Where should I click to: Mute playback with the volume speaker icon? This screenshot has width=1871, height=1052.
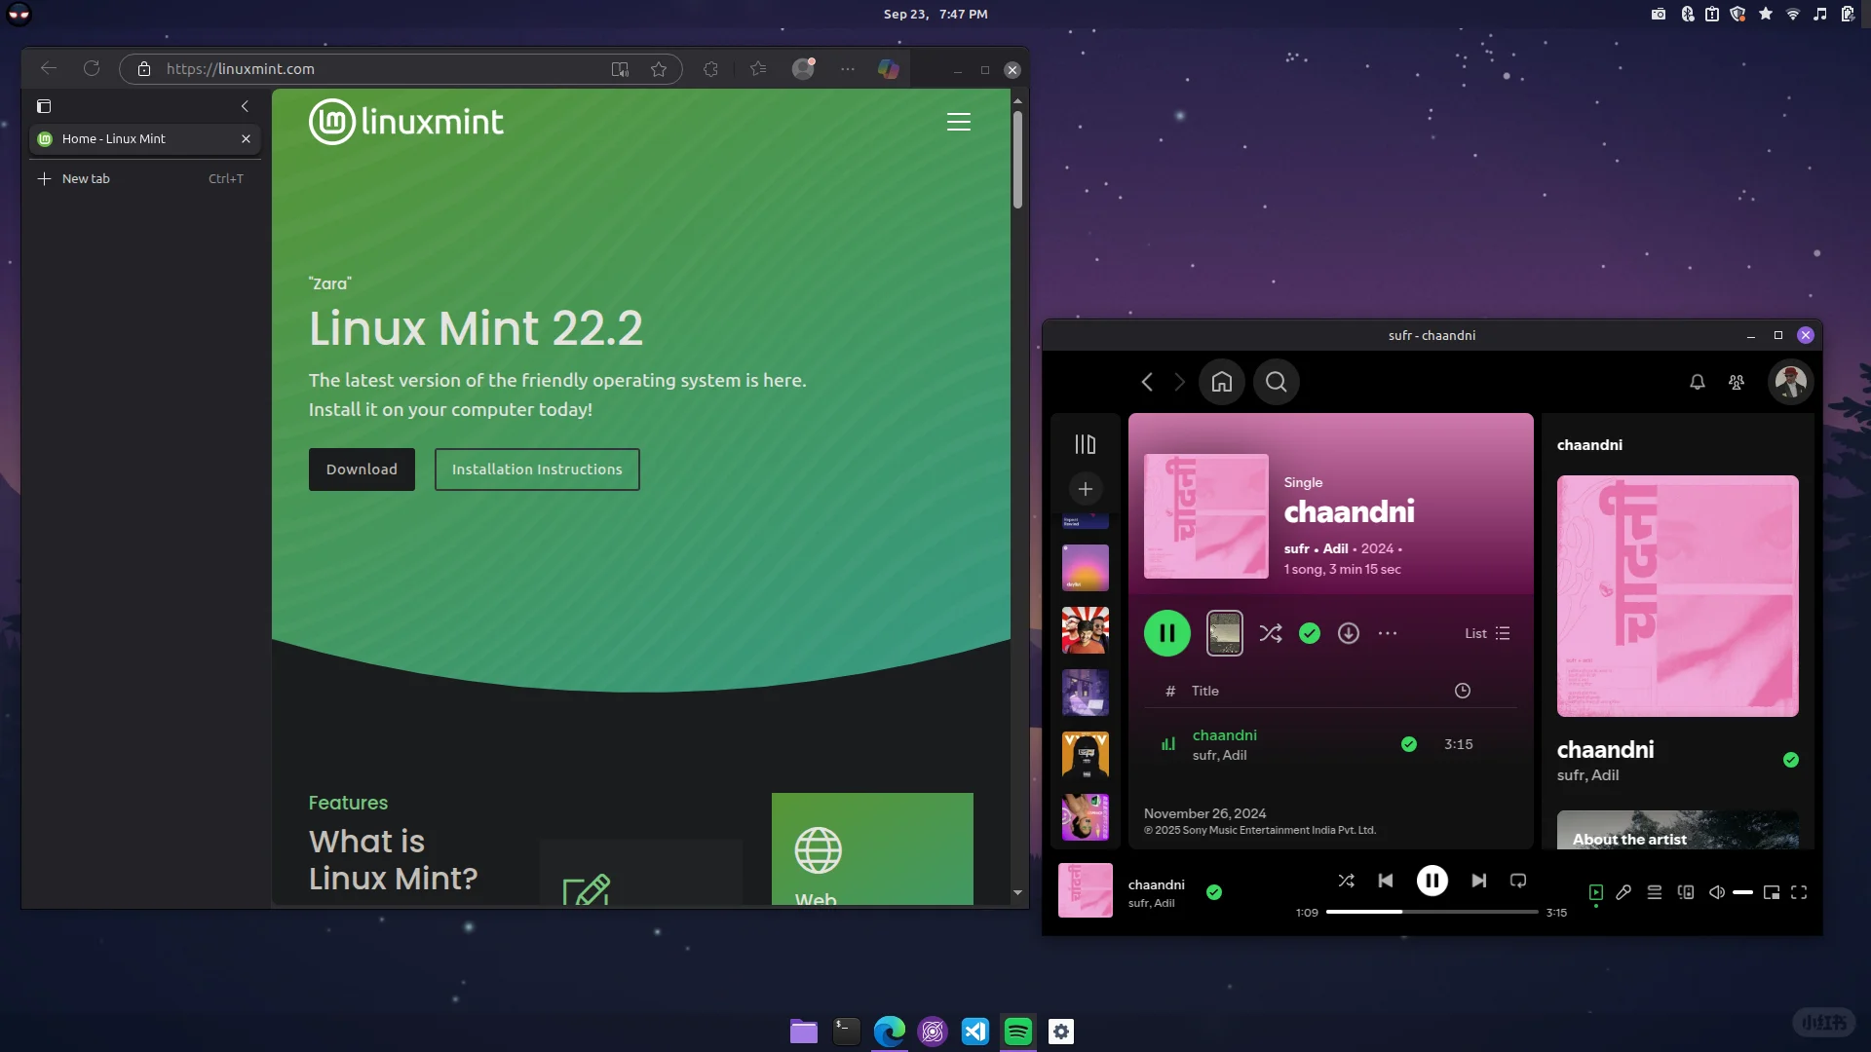[x=1716, y=892]
